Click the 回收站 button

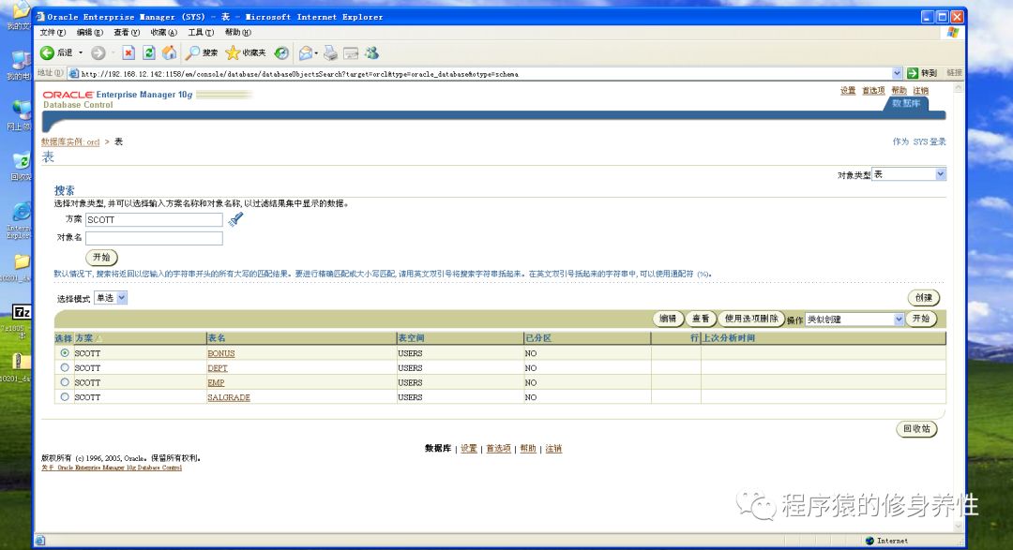[916, 429]
